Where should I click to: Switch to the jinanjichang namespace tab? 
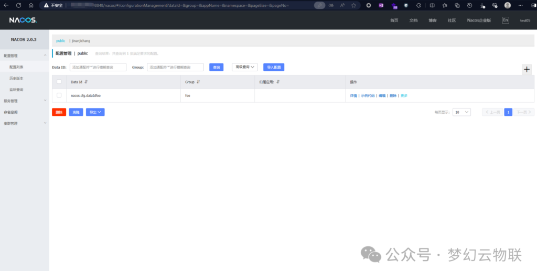(81, 41)
